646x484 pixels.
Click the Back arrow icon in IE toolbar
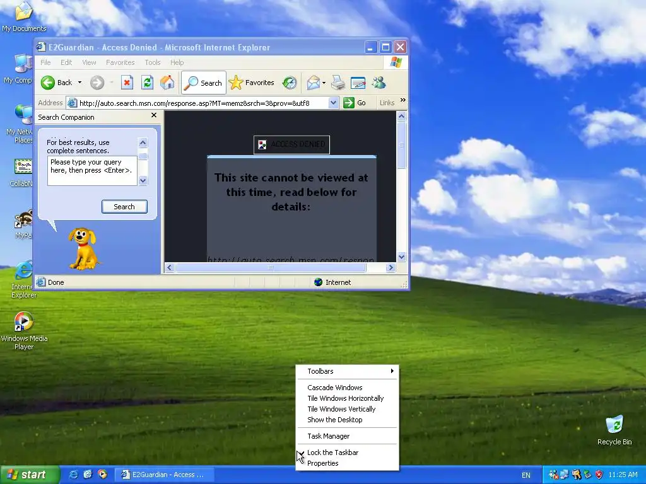point(48,83)
